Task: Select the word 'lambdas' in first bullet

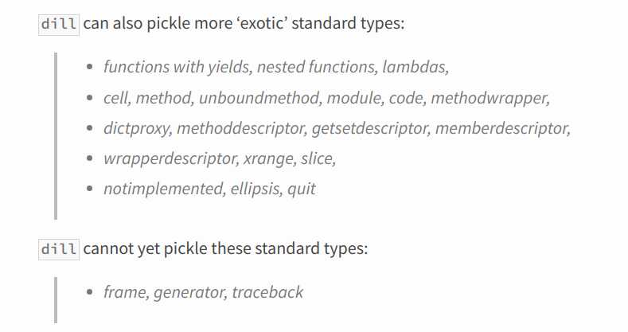Action: pyautogui.click(x=413, y=67)
